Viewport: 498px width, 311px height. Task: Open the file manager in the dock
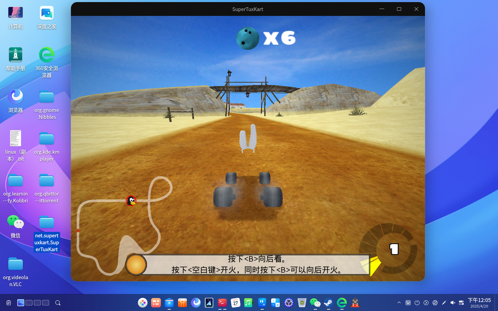click(169, 303)
